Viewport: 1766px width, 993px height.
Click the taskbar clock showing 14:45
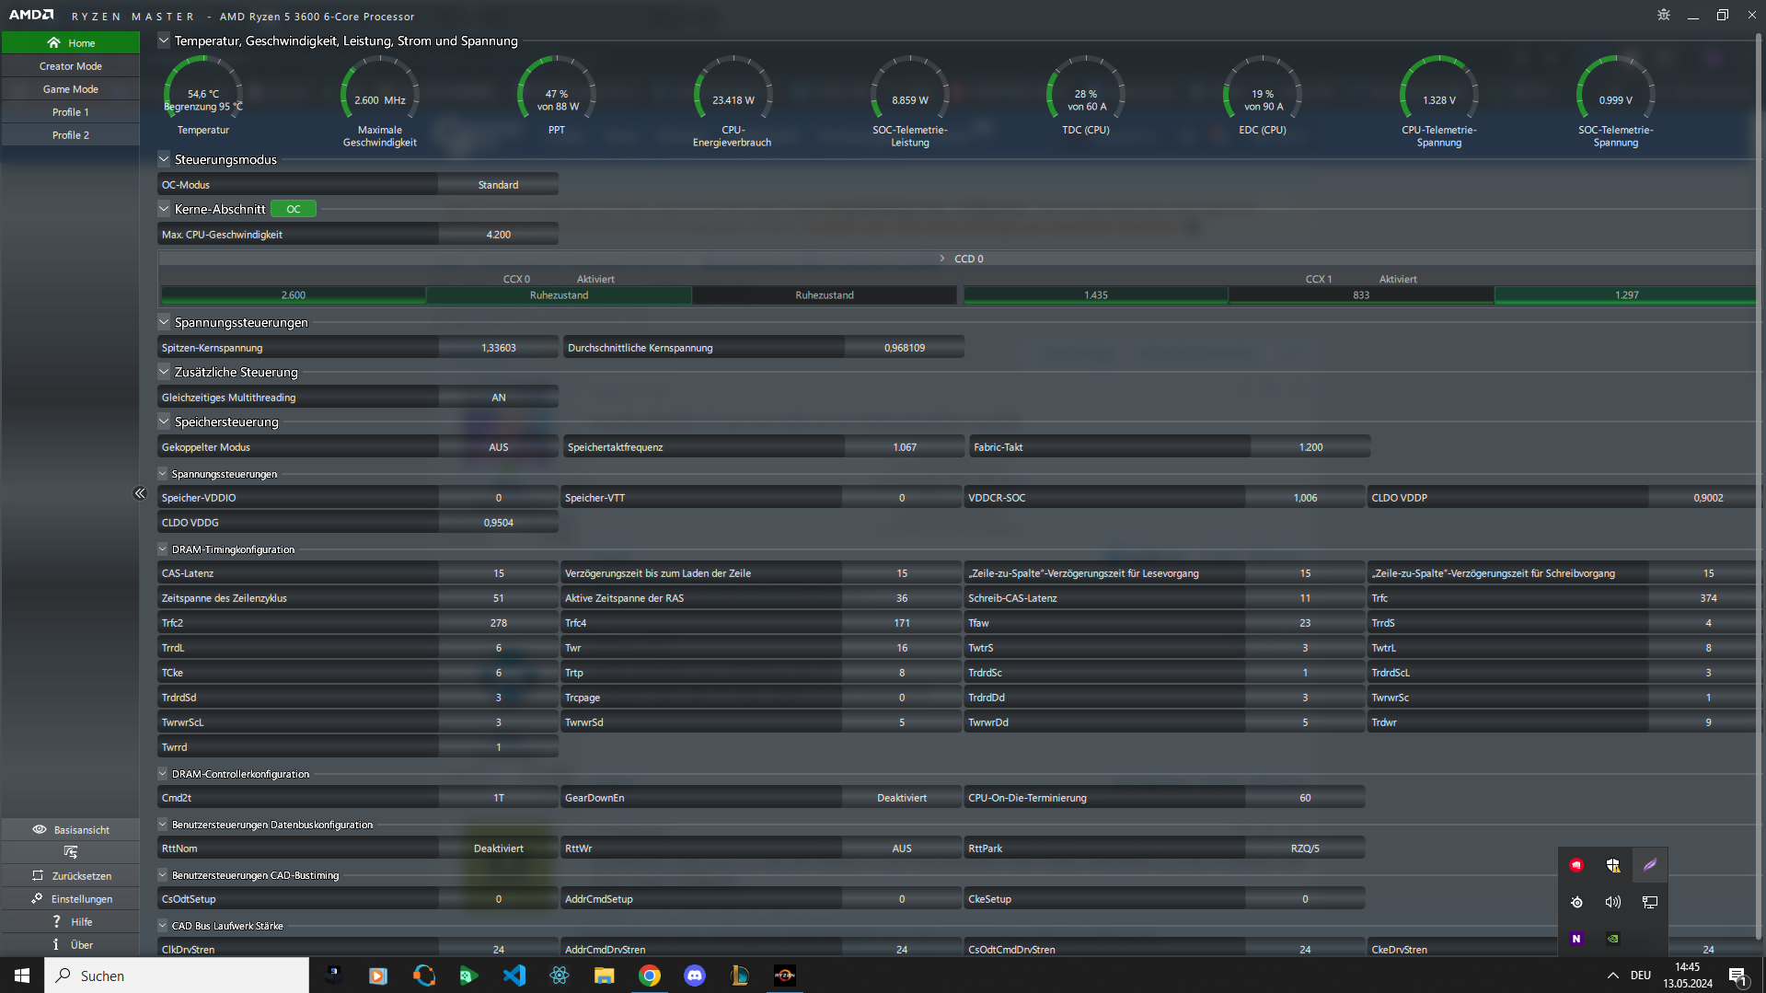(x=1688, y=976)
